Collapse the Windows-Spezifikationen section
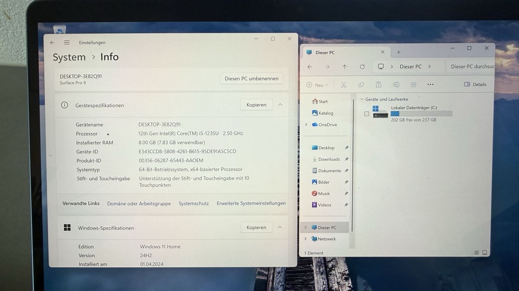The image size is (519, 291). click(x=280, y=227)
